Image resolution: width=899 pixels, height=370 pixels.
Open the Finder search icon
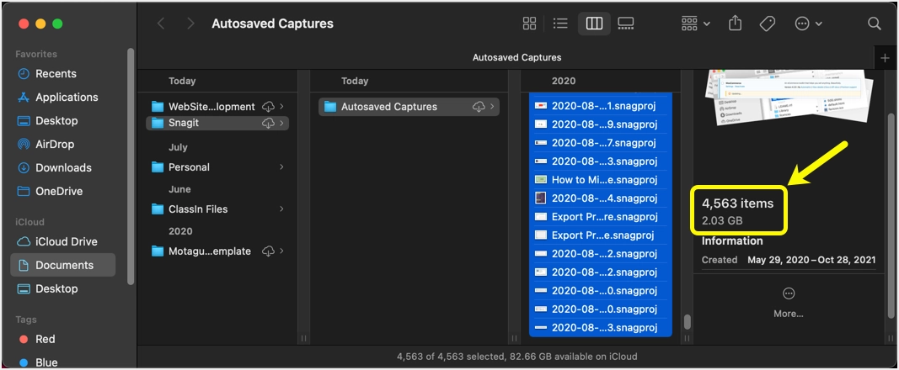pyautogui.click(x=875, y=24)
